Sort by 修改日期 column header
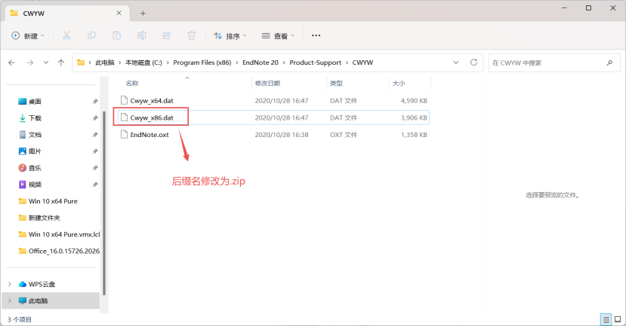The height and width of the screenshot is (326, 626). point(267,83)
